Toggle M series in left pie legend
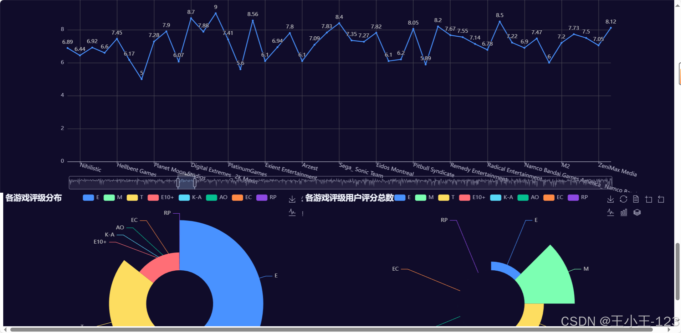This screenshot has height=333, width=681. [113, 197]
